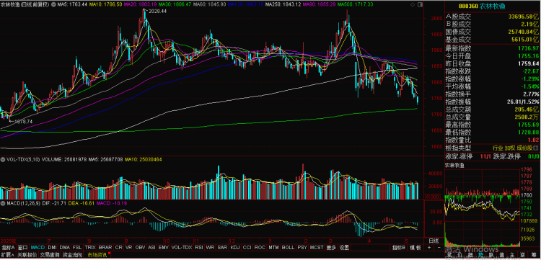Switch indicator to BOLL
The width and height of the screenshot is (541, 260).
pyautogui.click(x=288, y=248)
